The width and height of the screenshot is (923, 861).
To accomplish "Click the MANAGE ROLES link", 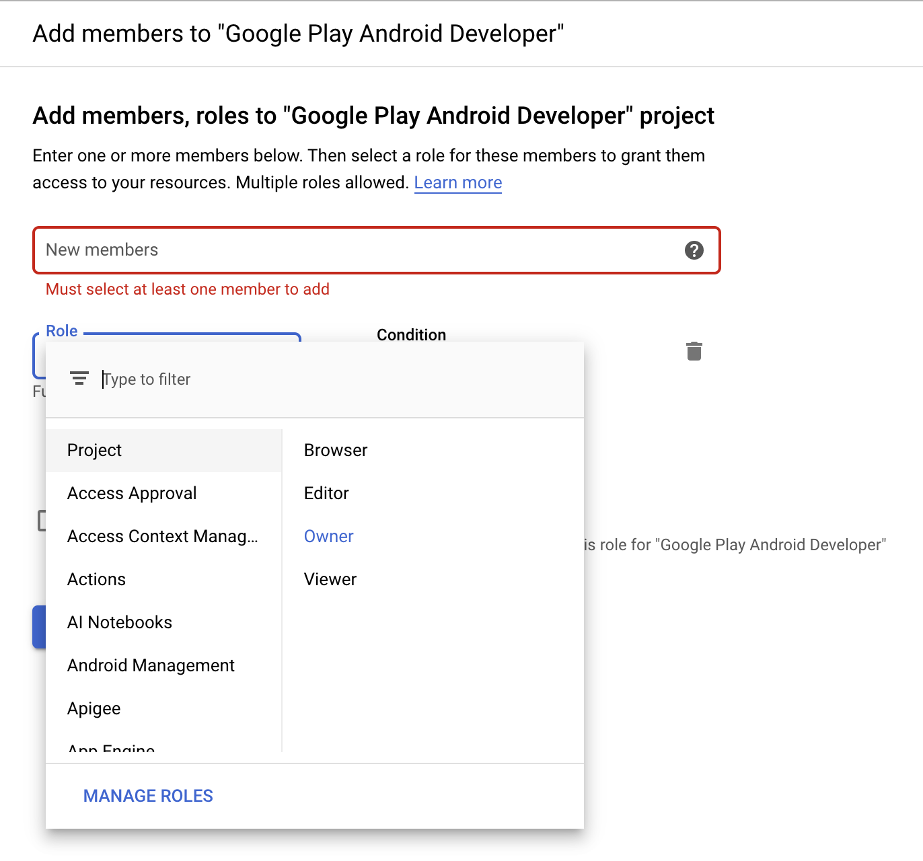I will 147,796.
